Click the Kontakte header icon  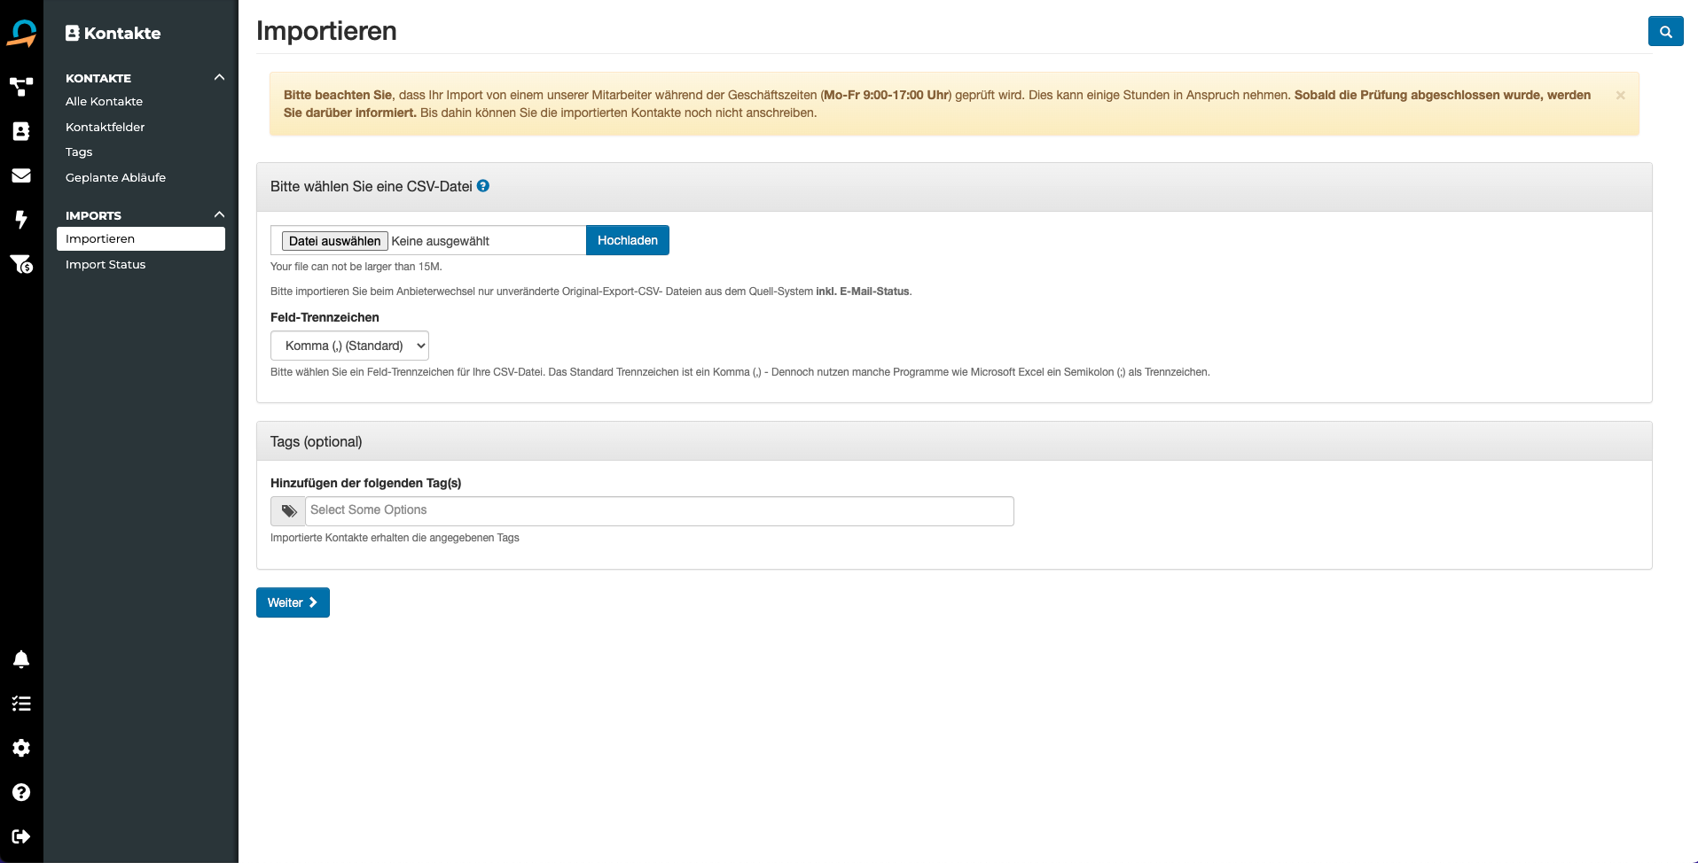73,33
